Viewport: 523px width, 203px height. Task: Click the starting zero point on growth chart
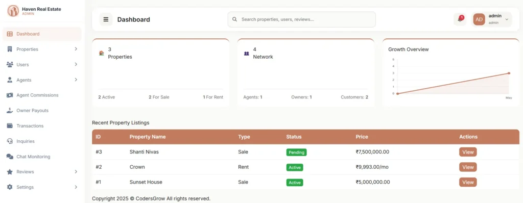point(397,94)
